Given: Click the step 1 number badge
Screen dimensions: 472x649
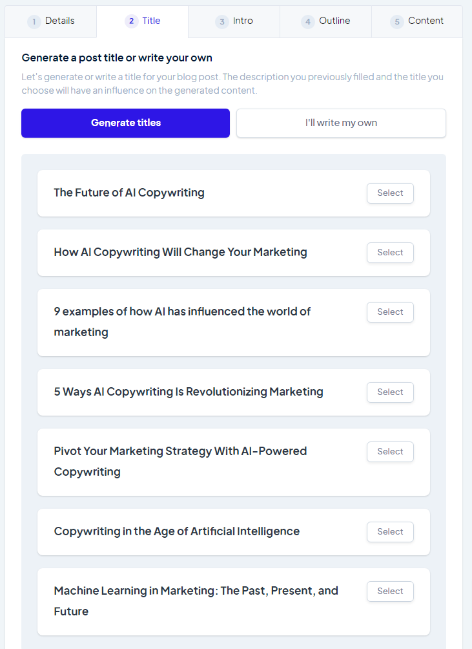Looking at the screenshot, I should point(34,21).
